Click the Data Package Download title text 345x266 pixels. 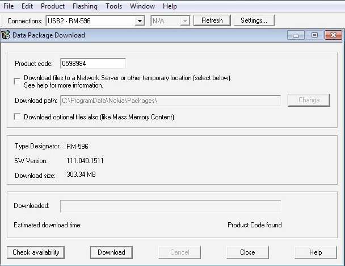[49, 35]
